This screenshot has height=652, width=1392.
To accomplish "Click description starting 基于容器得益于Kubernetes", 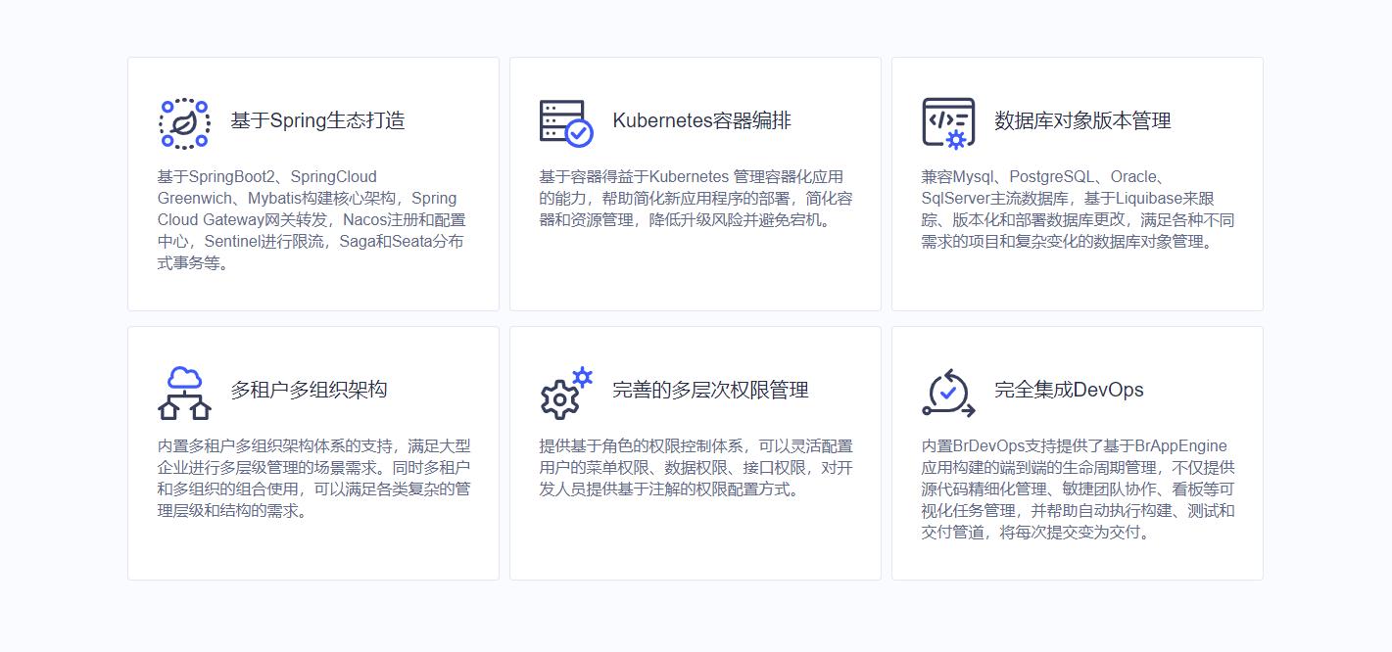I will [696, 199].
